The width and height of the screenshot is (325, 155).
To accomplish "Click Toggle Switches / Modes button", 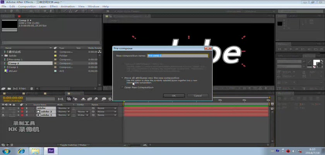I will tap(73, 145).
